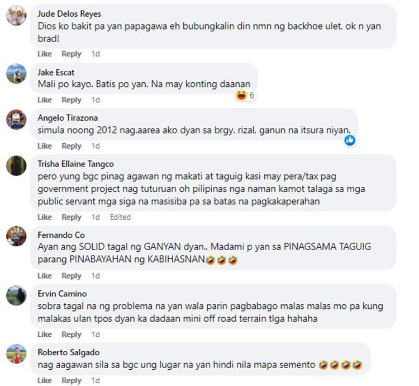Open the Roberto Salgado name link
Screen dimensions: 419x386
[x=68, y=352]
